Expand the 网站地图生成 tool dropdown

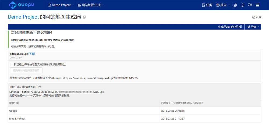(x=91, y=5)
